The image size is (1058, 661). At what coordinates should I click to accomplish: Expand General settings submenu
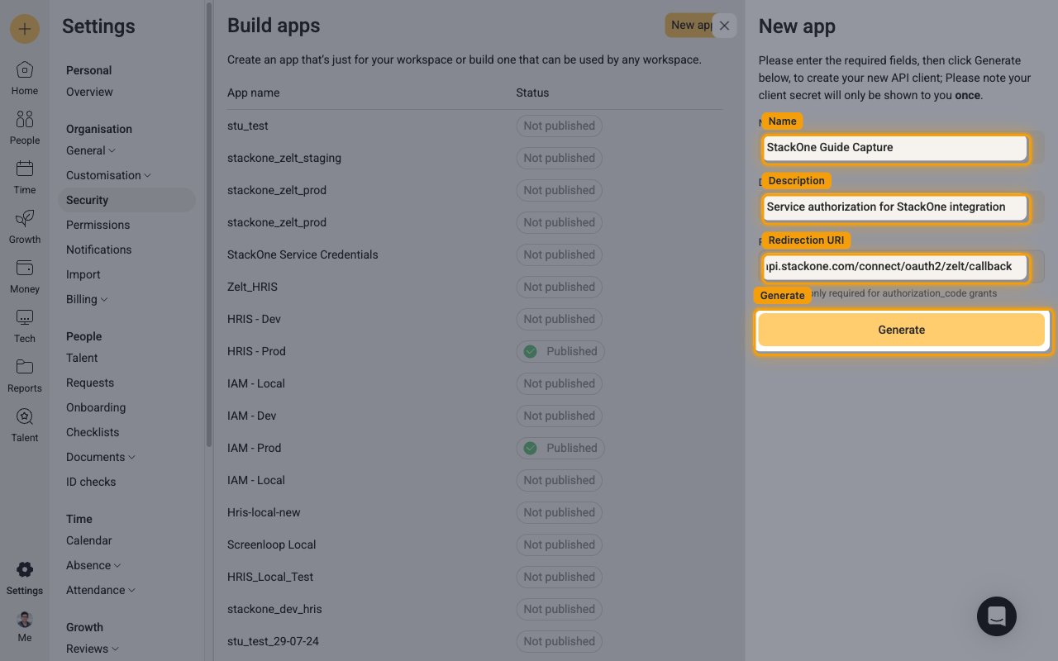tap(91, 150)
